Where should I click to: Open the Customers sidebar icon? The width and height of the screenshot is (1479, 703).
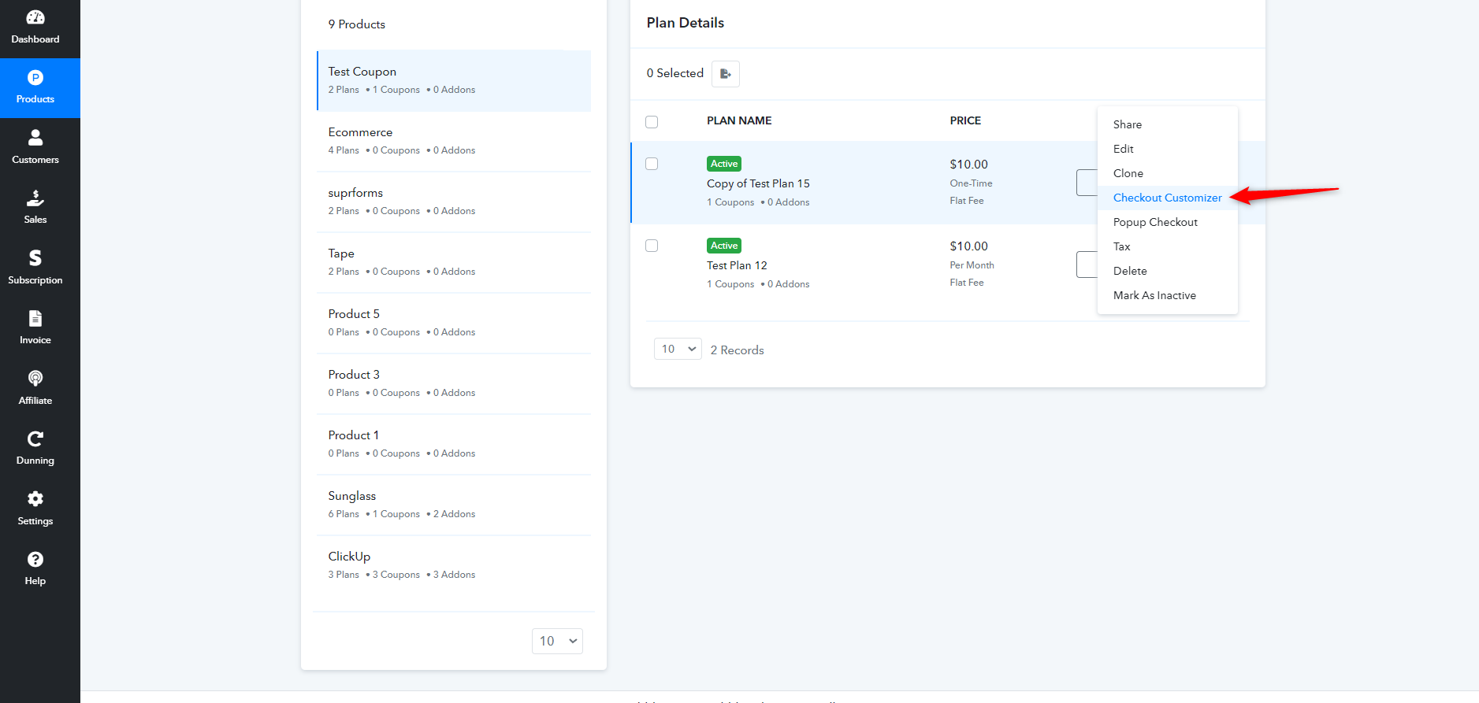(35, 138)
